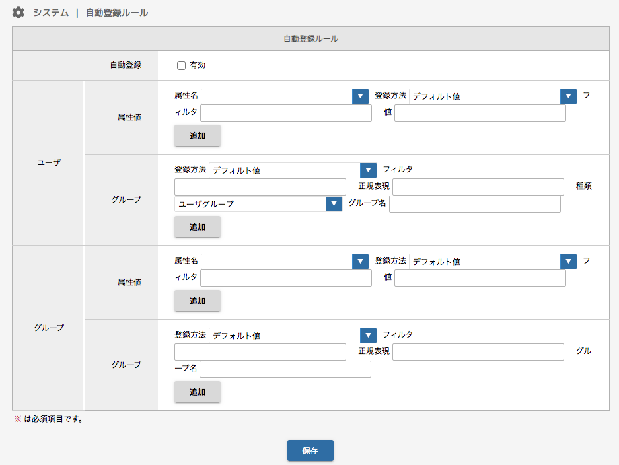Click the 自動登録ルール breadcrumb title
The image size is (619, 465).
coord(117,13)
